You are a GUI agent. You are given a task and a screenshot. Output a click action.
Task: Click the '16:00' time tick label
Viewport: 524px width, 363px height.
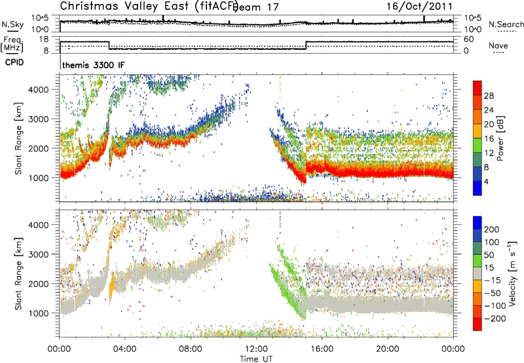322,349
